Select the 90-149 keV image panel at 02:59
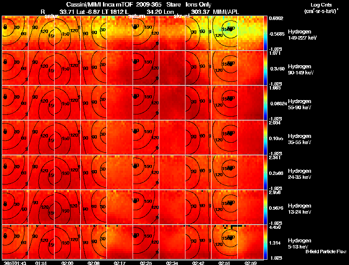Screen dimensions: 349x265 [x=250, y=68]
